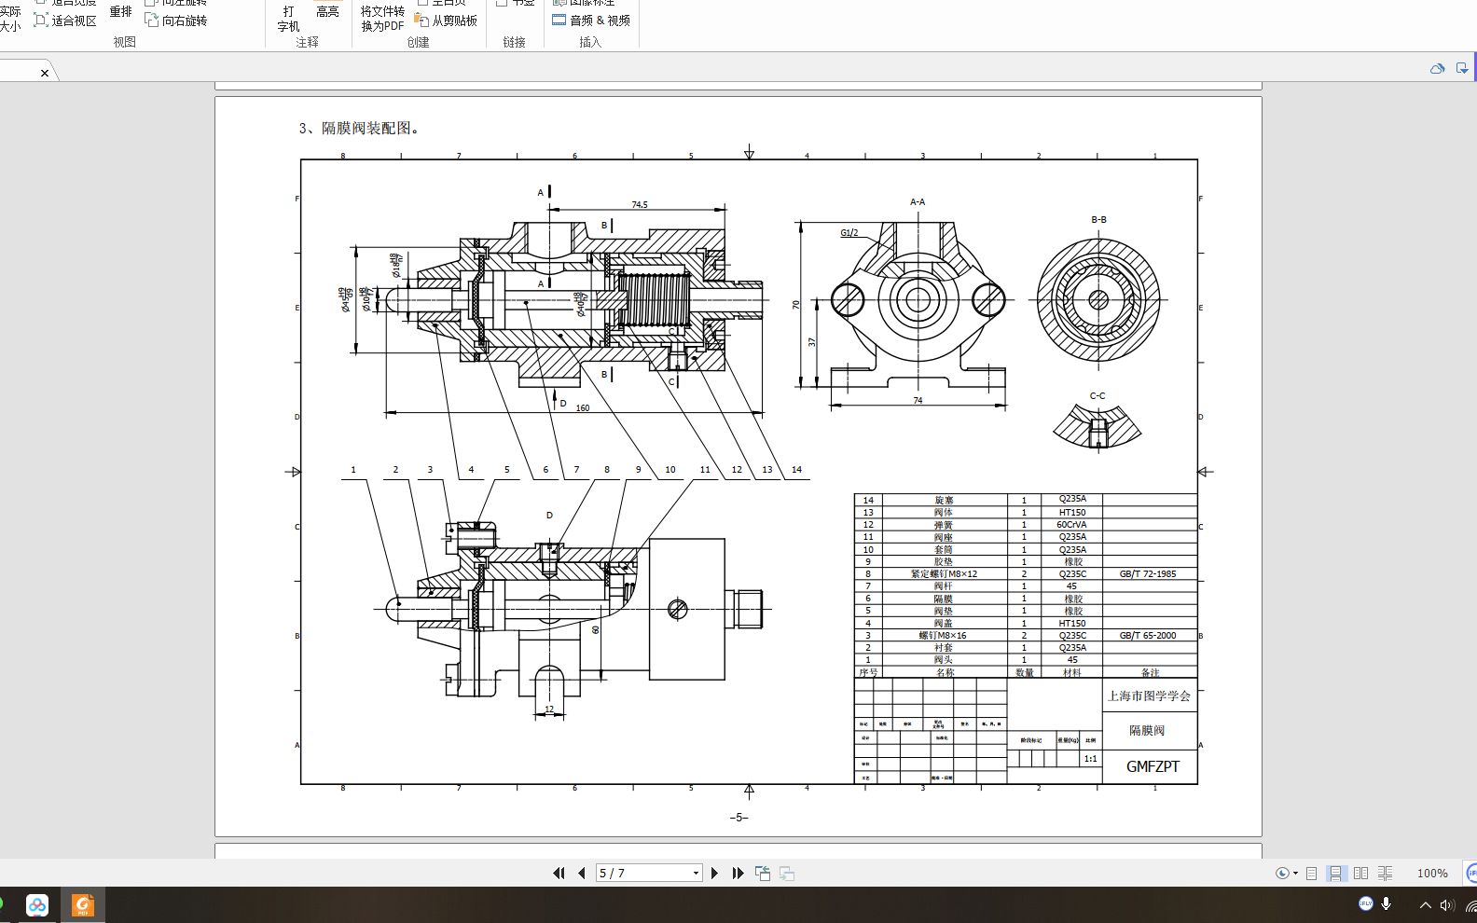Set the view to 实际大小 actual size
Viewport: 1477px width, 923px height.
(9, 18)
